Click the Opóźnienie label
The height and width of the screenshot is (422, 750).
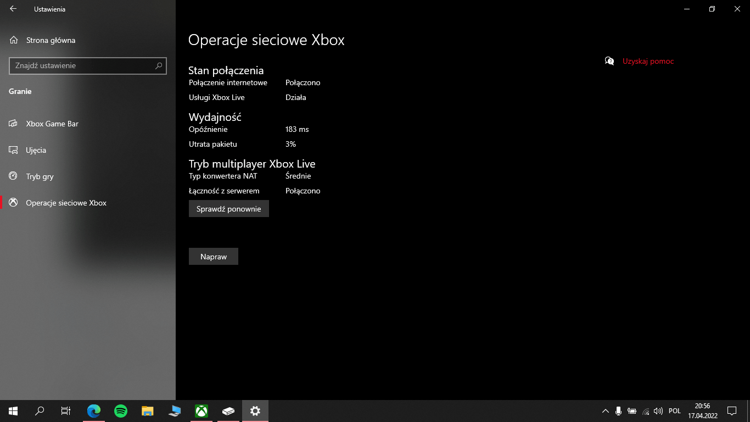pyautogui.click(x=208, y=130)
